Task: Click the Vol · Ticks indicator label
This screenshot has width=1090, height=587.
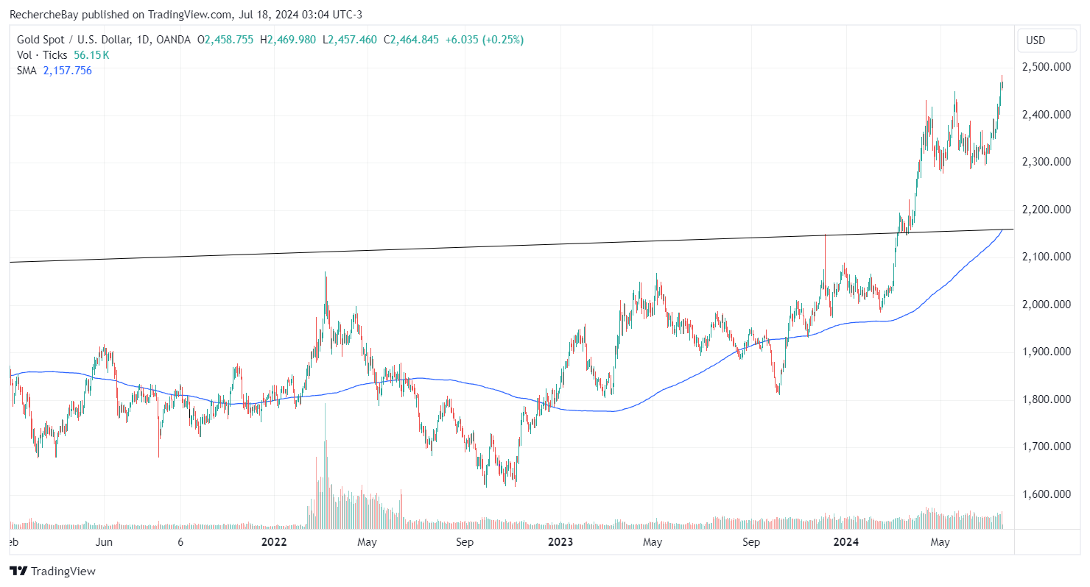Action: 43,55
